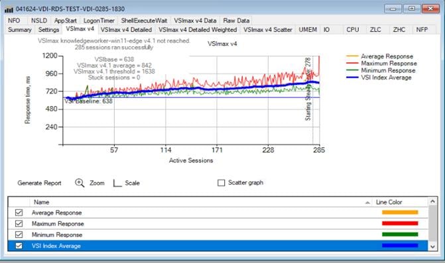
Task: Click the app chart icon in title bar
Action: pyautogui.click(x=9, y=9)
